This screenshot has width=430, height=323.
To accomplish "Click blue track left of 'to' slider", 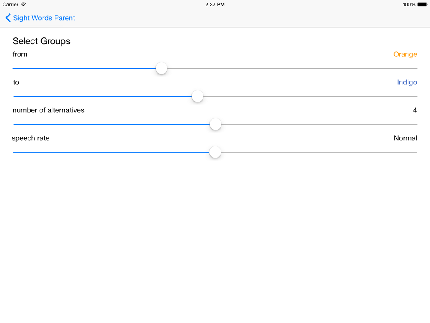I will [102, 96].
